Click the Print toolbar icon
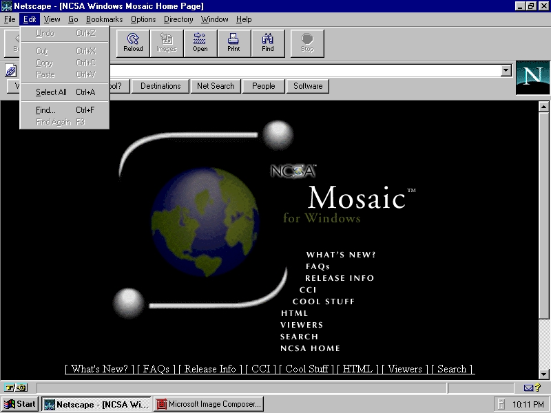This screenshot has width=551, height=413. point(233,43)
